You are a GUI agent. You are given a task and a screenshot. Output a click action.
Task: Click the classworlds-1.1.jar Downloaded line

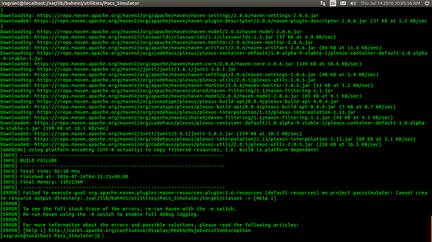coord(168,37)
